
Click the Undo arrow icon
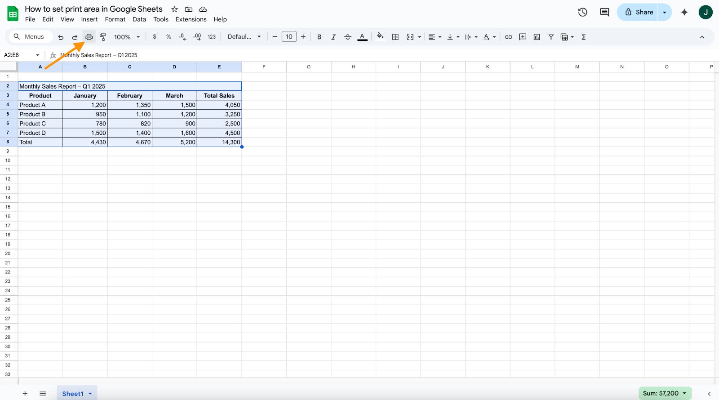click(x=61, y=37)
